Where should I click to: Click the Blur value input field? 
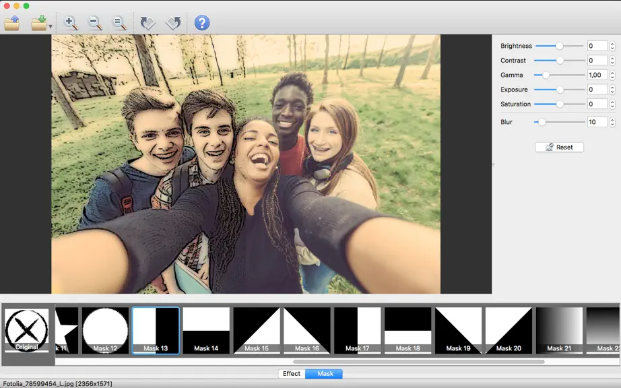click(597, 122)
